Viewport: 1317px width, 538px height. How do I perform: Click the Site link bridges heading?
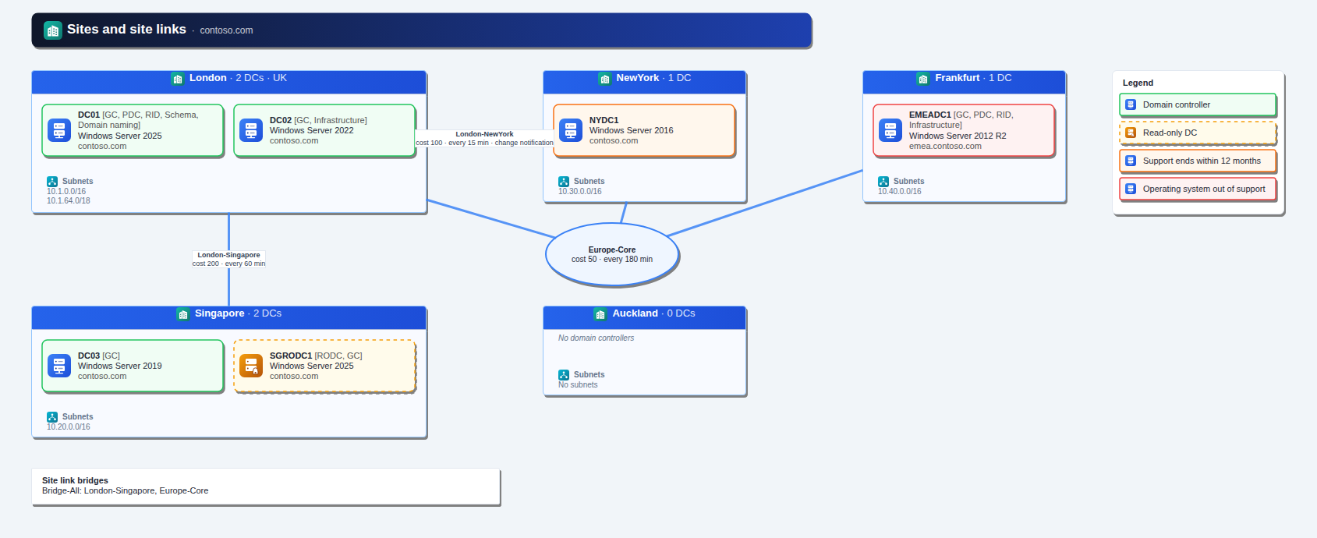(75, 480)
